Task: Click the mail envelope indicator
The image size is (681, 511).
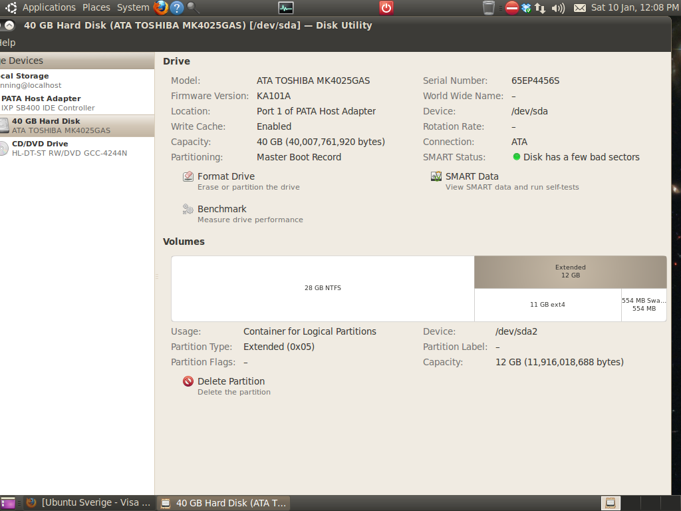Action: [579, 8]
